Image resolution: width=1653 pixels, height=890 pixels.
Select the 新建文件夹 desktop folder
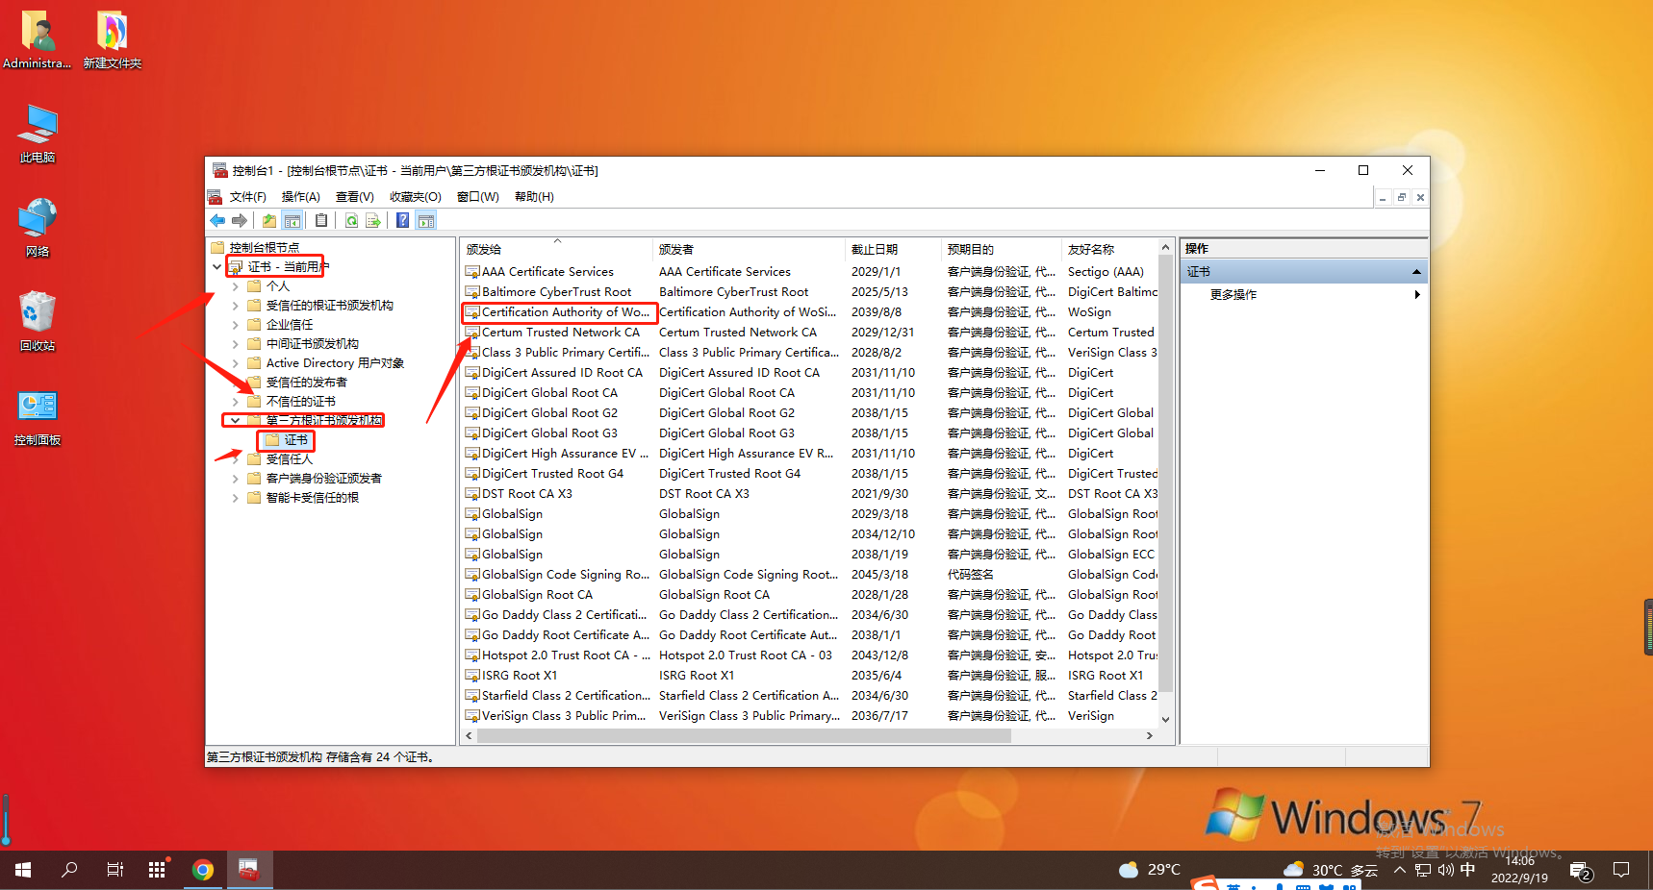(x=113, y=40)
